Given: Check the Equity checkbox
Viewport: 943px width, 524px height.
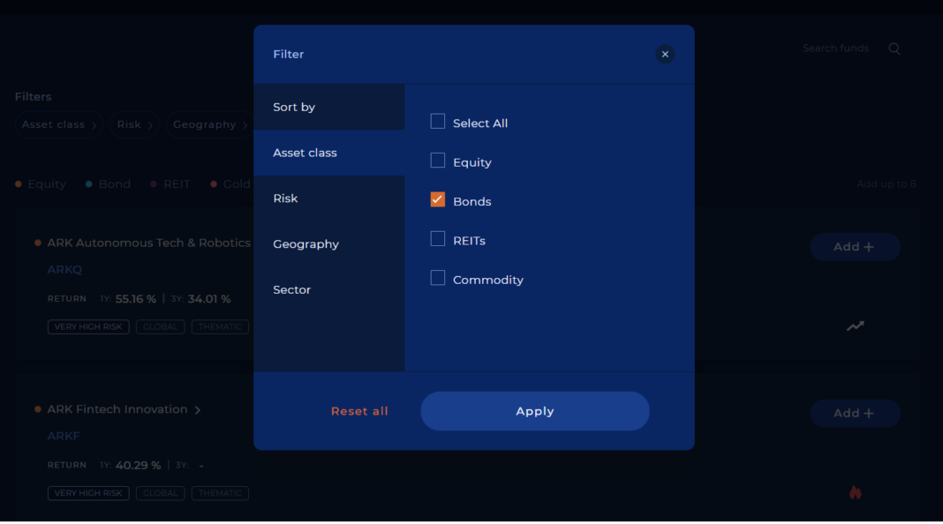Looking at the screenshot, I should [x=437, y=161].
